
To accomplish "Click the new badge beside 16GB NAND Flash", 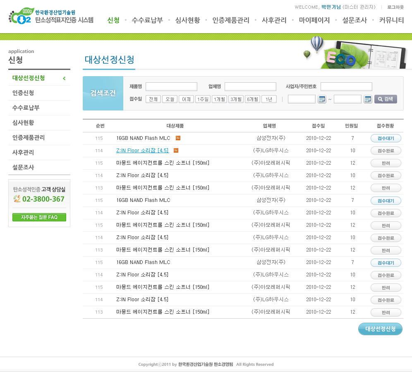I will point(178,138).
